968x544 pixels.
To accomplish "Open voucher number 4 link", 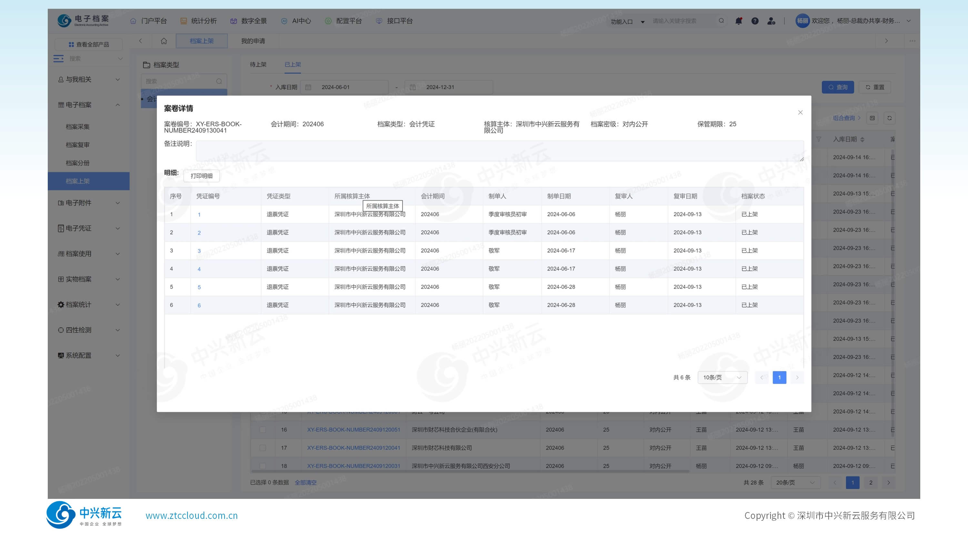I will point(199,269).
